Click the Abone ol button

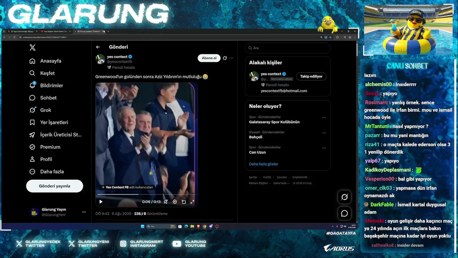(209, 58)
